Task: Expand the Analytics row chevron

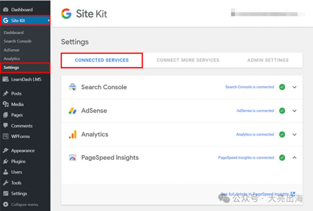Action: coord(294,135)
